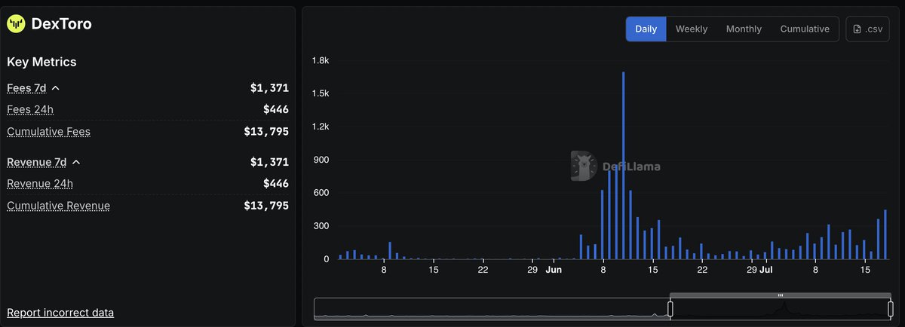Download data with the .csv button
905x327 pixels.
tap(867, 29)
